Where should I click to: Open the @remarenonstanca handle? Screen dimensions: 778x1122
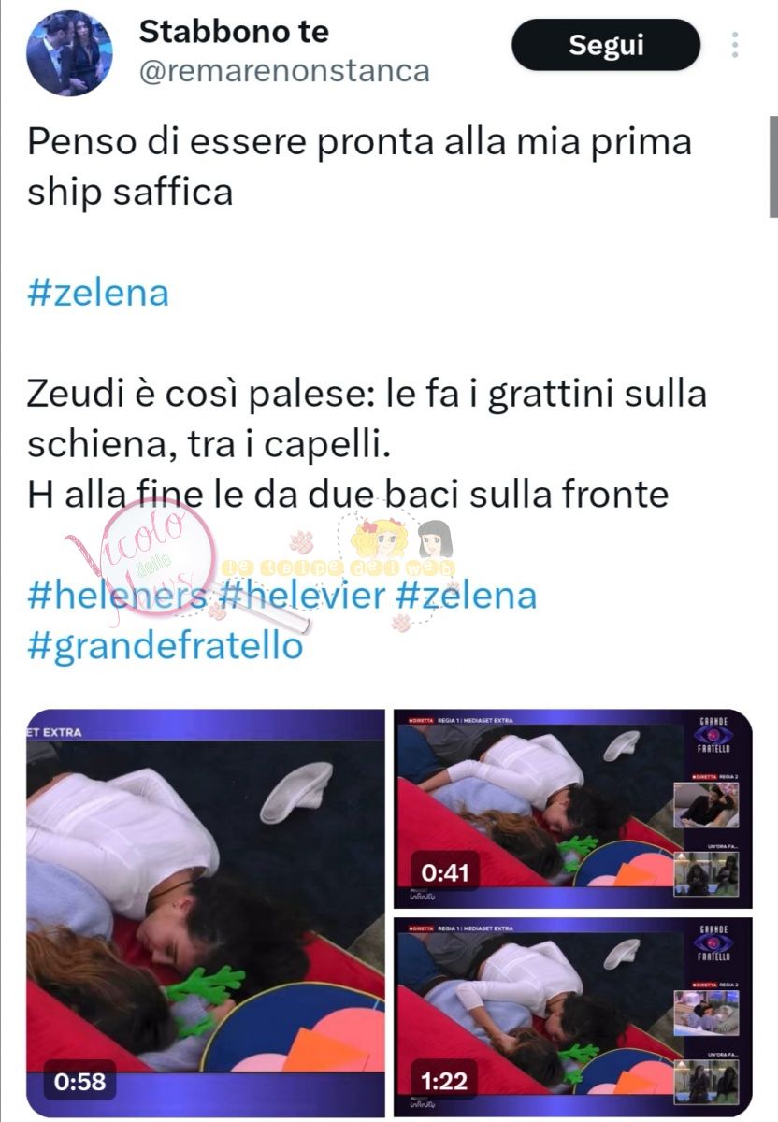point(284,70)
